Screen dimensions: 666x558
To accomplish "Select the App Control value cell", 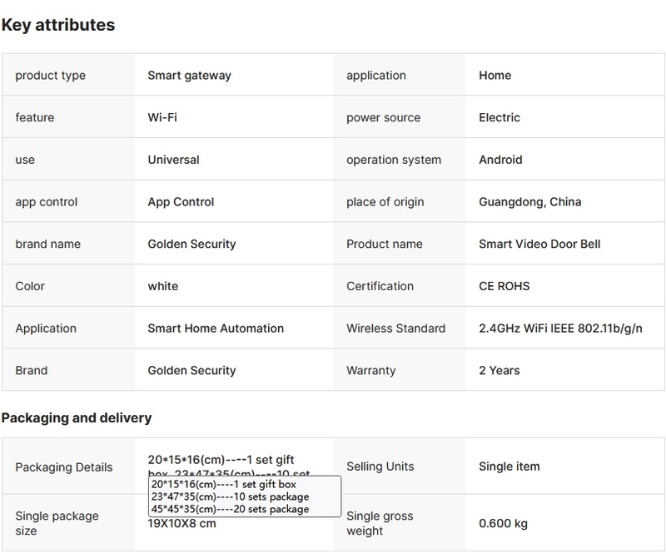I will pos(181,202).
